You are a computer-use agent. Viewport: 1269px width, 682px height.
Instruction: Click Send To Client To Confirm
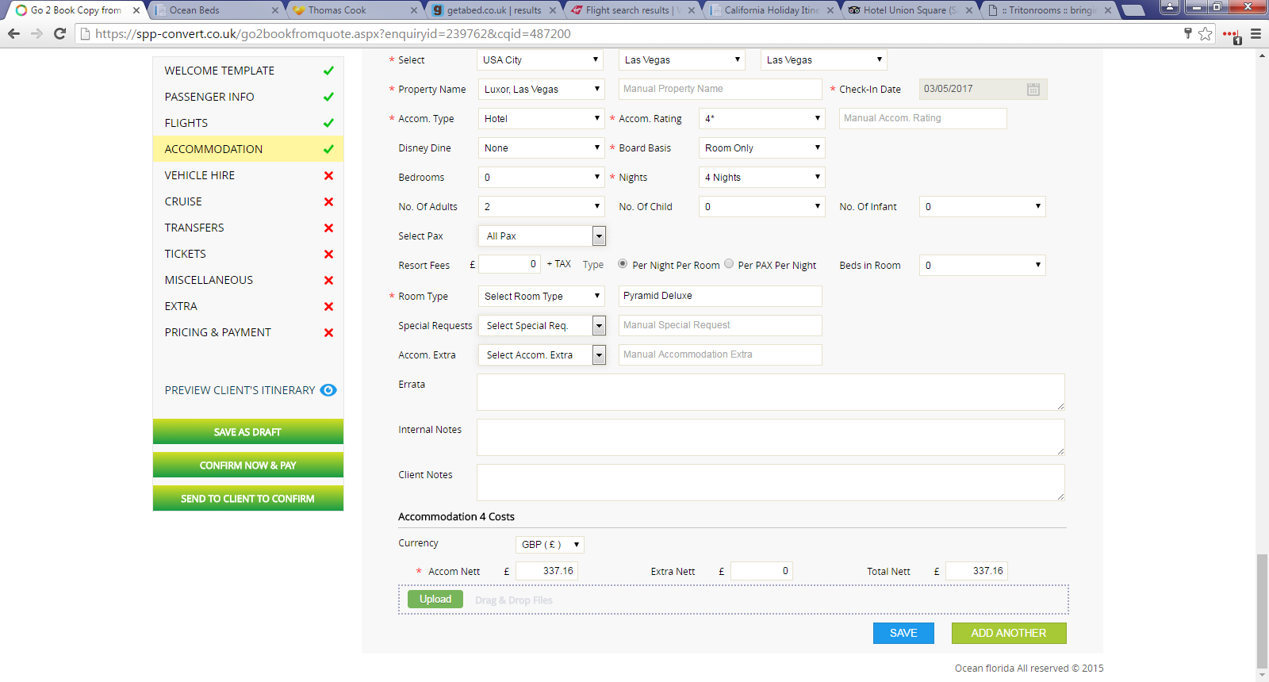point(248,499)
